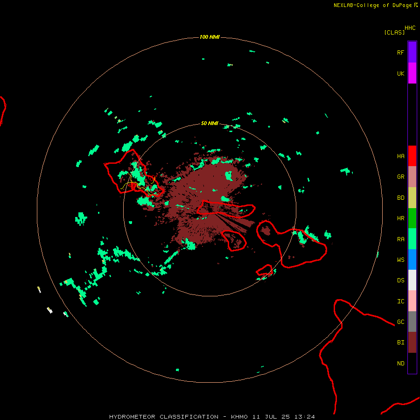Click the 'BI' legend label

(x=400, y=343)
